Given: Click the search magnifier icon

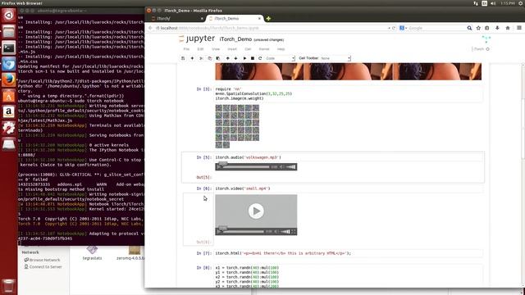Looking at the screenshot, I should (x=469, y=28).
